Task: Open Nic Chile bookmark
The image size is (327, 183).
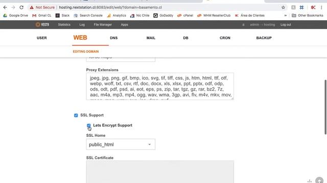Action: click(x=139, y=15)
